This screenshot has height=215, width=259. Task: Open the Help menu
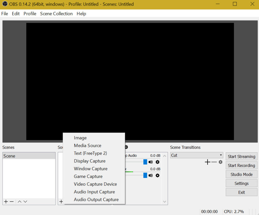click(x=81, y=14)
